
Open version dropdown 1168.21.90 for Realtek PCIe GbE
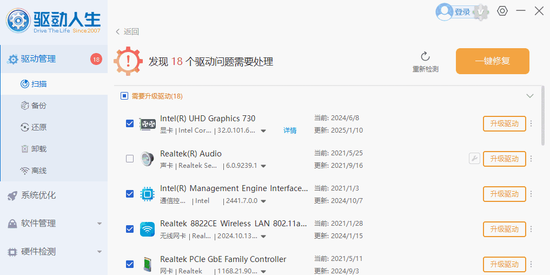pos(263,272)
